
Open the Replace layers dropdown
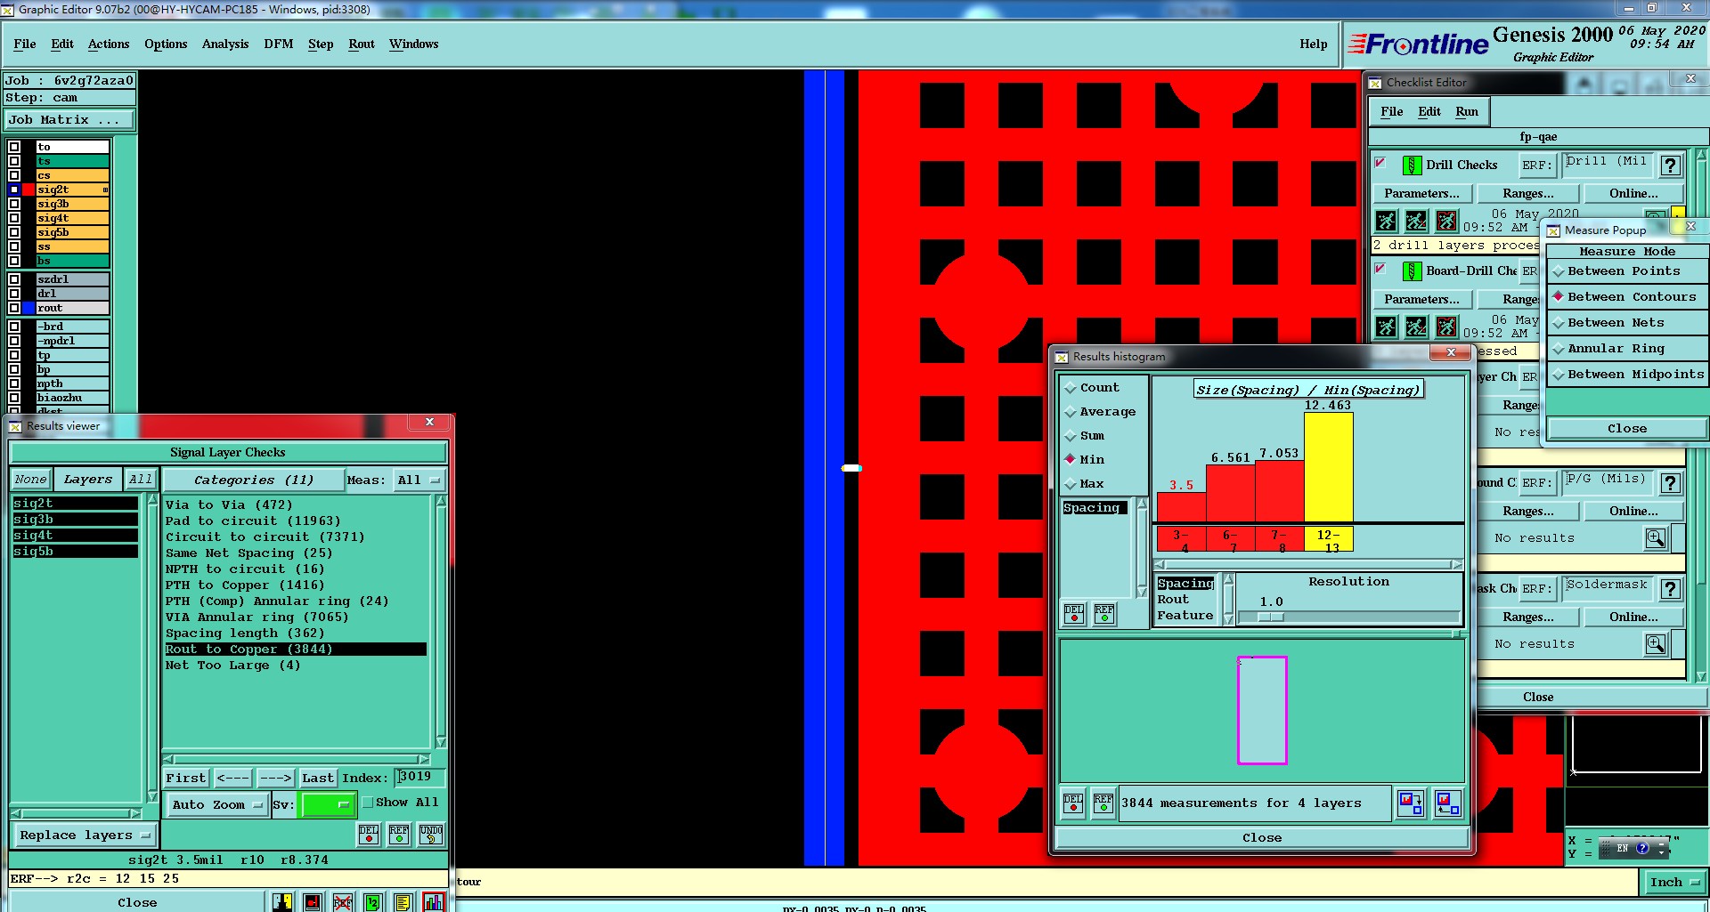point(83,835)
